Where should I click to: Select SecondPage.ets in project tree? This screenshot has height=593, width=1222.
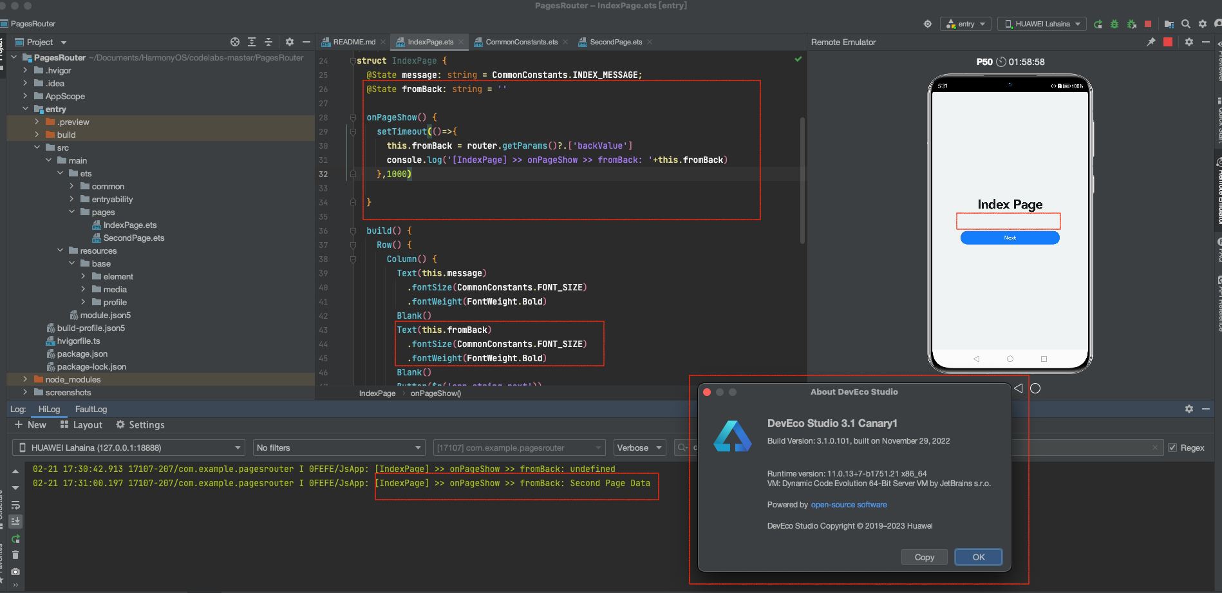[x=134, y=238]
